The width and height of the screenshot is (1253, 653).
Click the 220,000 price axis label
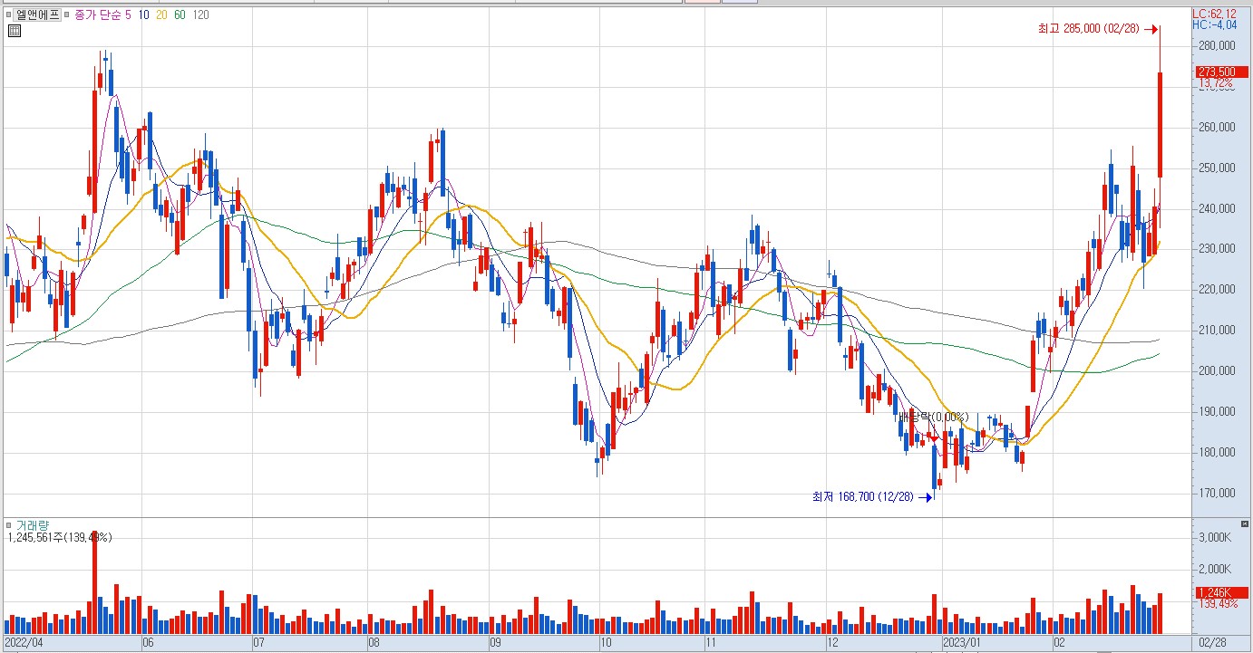1216,290
